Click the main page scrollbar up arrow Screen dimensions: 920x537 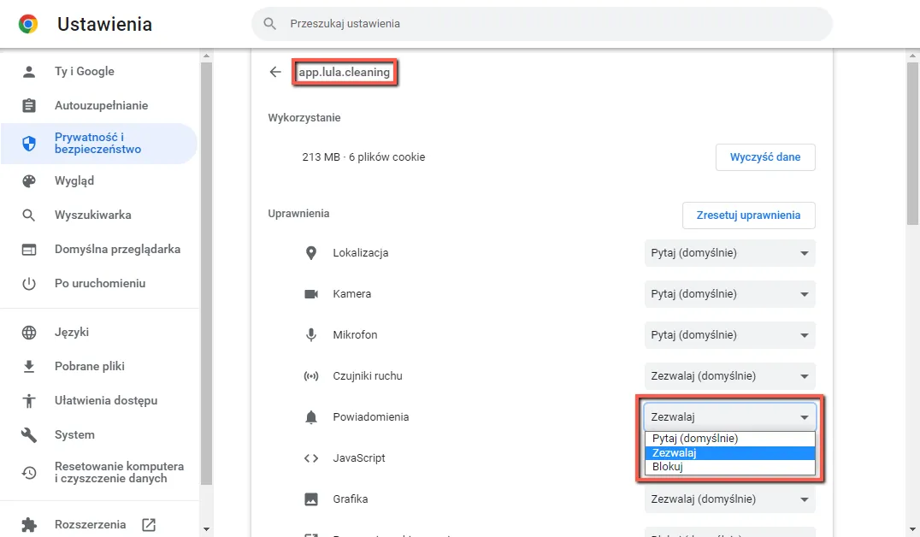pos(912,56)
